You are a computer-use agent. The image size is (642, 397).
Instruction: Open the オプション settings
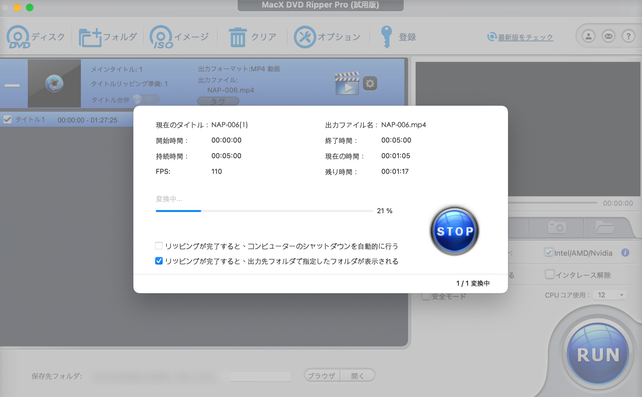(x=327, y=37)
